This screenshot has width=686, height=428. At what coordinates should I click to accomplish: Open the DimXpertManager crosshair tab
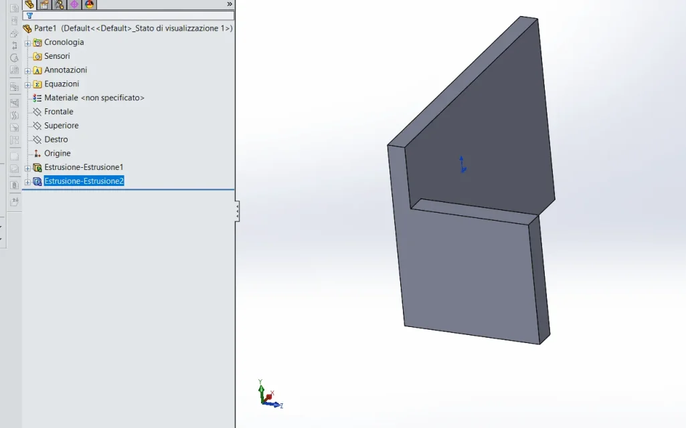(74, 5)
